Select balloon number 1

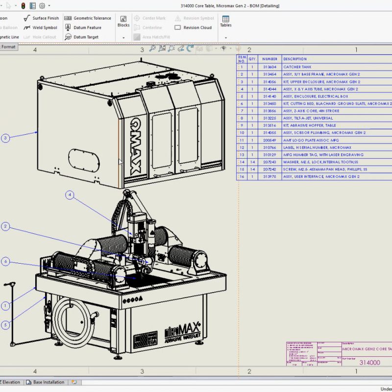[5, 305]
